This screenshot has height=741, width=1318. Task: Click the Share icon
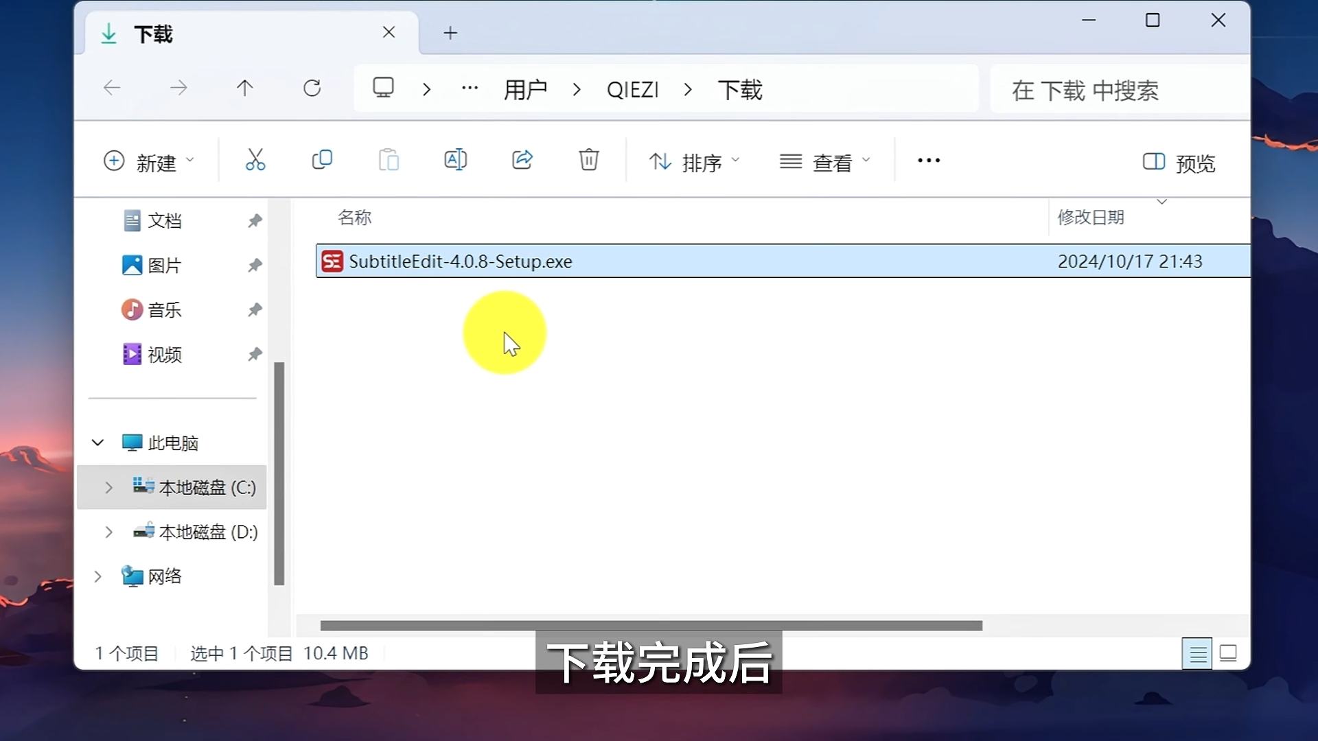[x=522, y=161]
